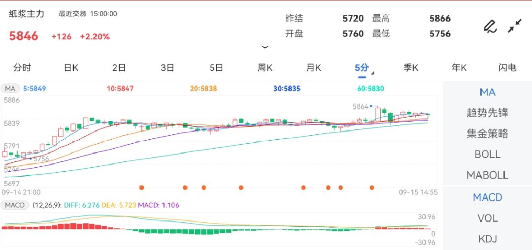Image resolution: width=532 pixels, height=250 pixels.
Task: Switch to the 闪电 tab
Action: pos(507,67)
